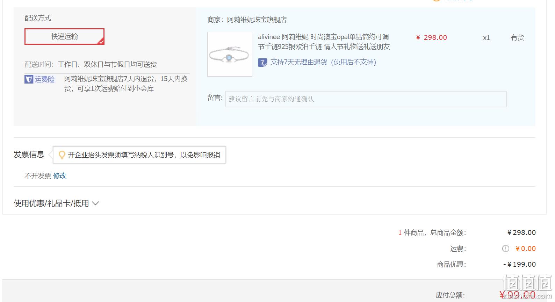Click the bracelet product thumbnail
The width and height of the screenshot is (555, 302).
[230, 54]
